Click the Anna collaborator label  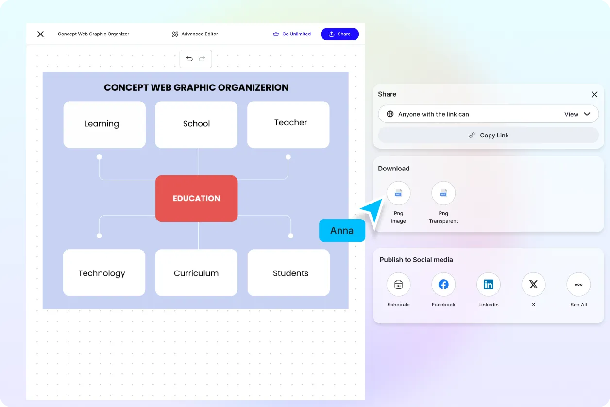342,231
